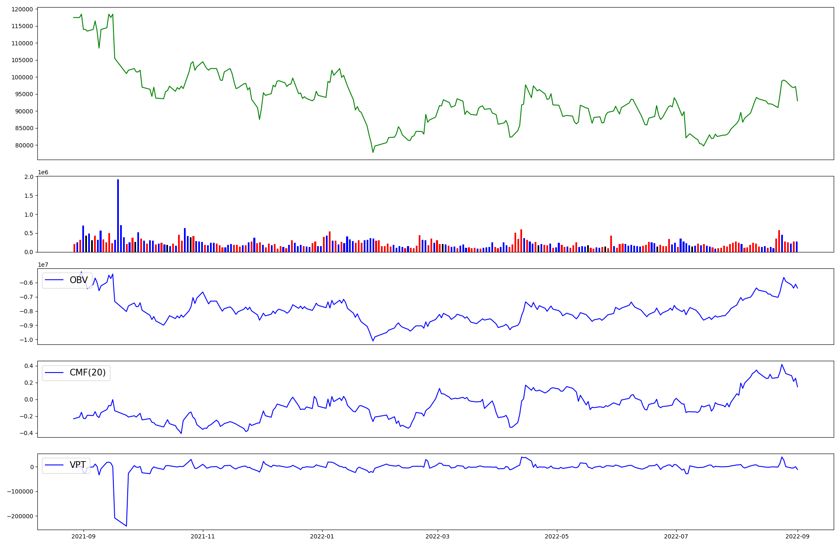840x546 pixels.
Task: Click the OBV legend label
Action: tap(79, 280)
